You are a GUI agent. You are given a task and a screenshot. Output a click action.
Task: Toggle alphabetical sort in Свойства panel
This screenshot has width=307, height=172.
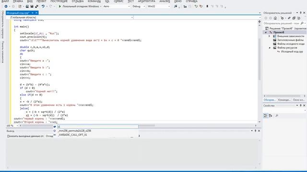[271, 116]
